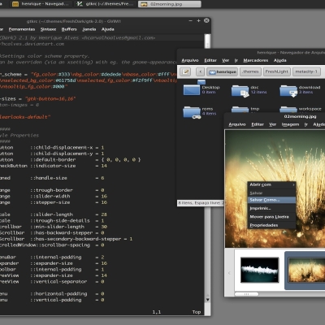This screenshot has width=325, height=325.
Task: Open Arquivo menu in file browser window
Action: pos(190,60)
